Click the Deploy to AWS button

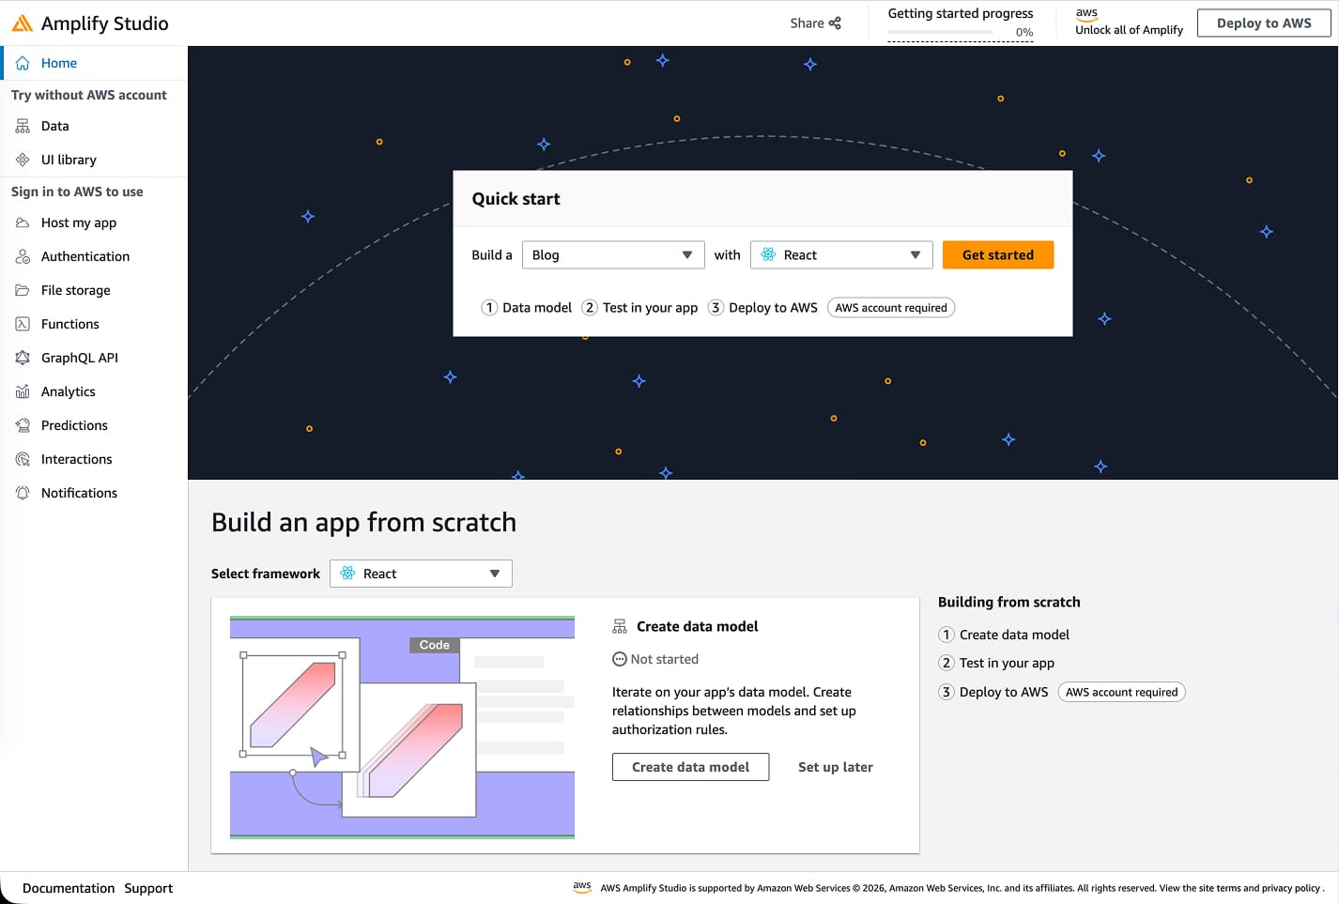1264,23
